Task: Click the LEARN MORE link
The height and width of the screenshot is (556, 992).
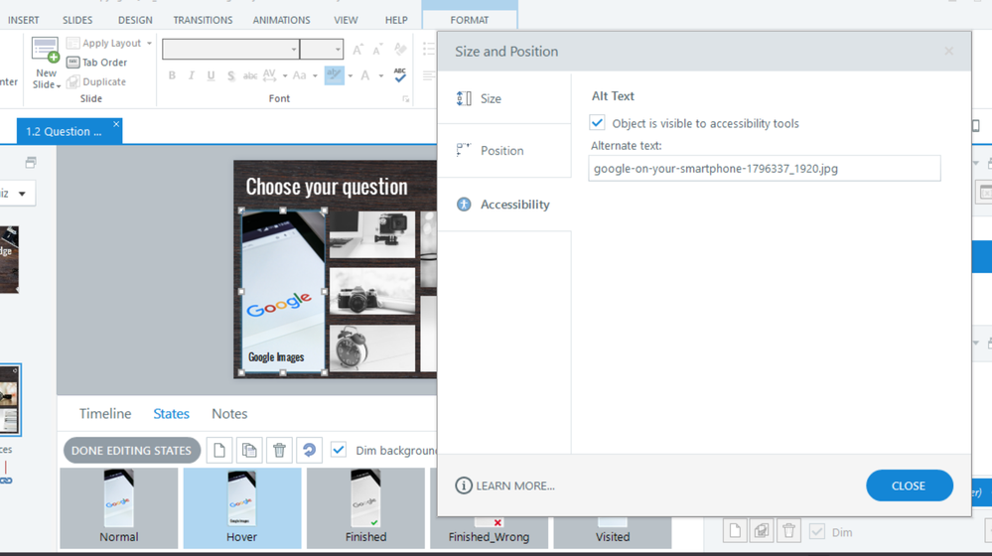Action: tap(515, 486)
